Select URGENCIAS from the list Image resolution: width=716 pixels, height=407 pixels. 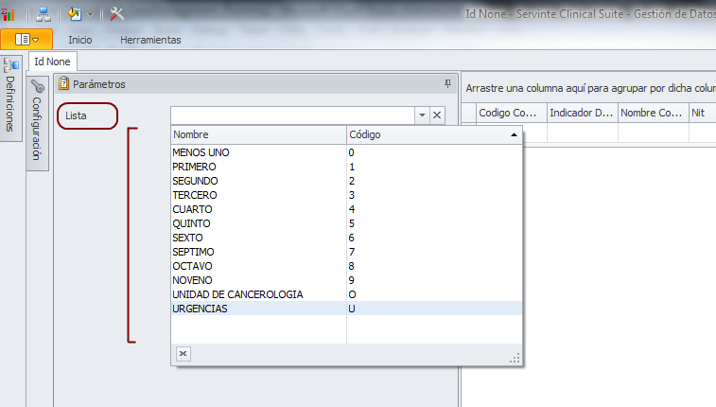tap(200, 309)
